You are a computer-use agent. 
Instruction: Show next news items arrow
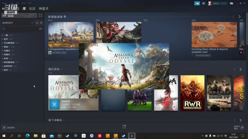pos(239,17)
